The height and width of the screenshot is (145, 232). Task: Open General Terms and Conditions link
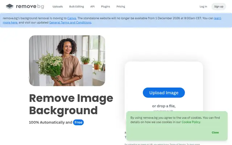(70, 22)
